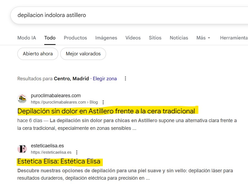Click the Elegir zona link
The height and width of the screenshot is (189, 248).
click(x=105, y=79)
